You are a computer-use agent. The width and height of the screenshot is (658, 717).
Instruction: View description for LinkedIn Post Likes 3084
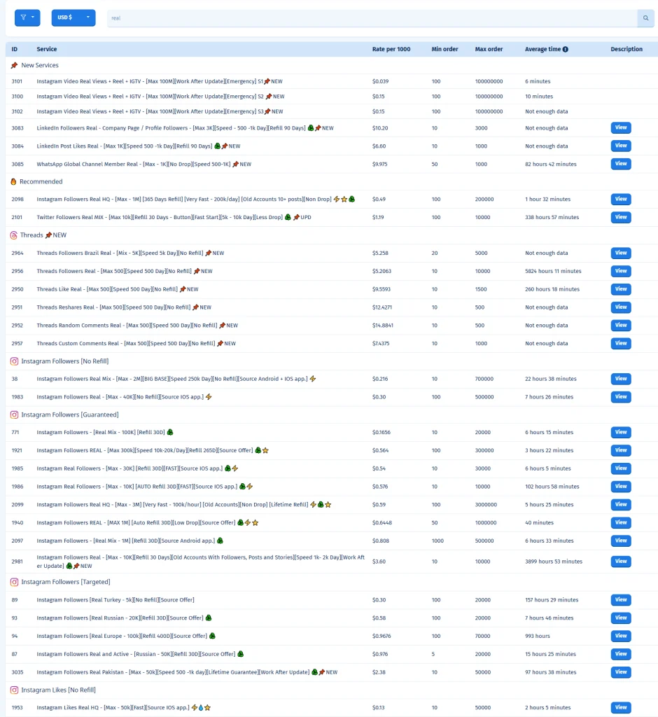coord(621,146)
